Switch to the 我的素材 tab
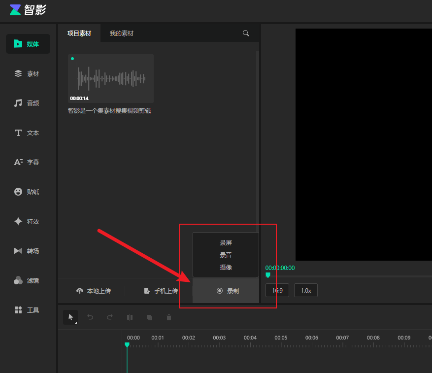 pos(121,34)
